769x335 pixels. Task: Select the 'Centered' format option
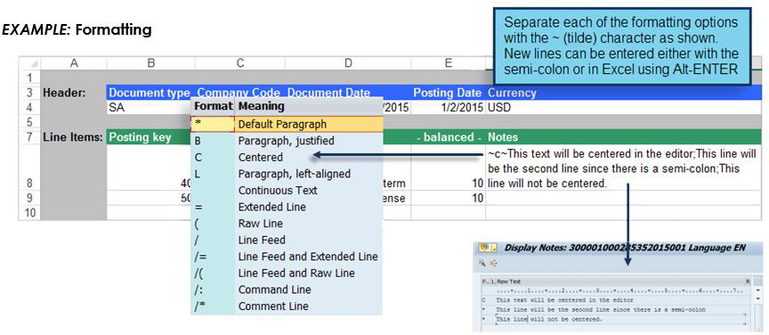pos(287,158)
